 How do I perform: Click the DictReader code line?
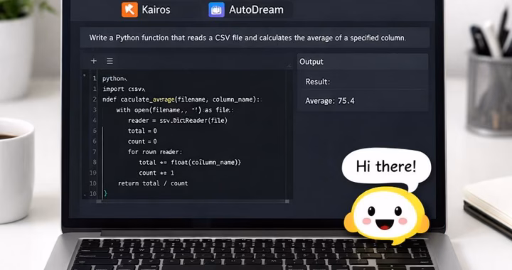(x=178, y=121)
